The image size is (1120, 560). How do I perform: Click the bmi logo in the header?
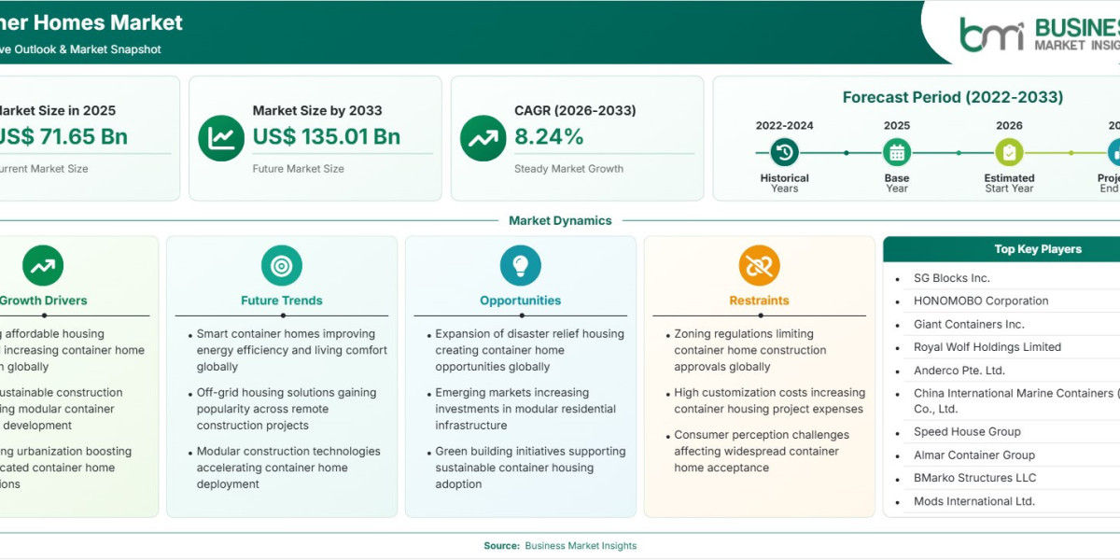[x=992, y=35]
